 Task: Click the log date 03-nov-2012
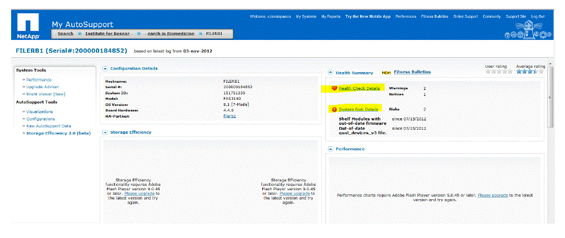198,51
